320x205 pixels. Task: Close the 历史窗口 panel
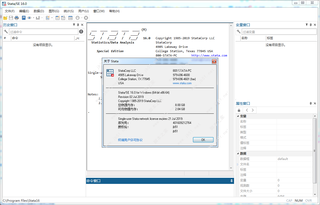82,25
